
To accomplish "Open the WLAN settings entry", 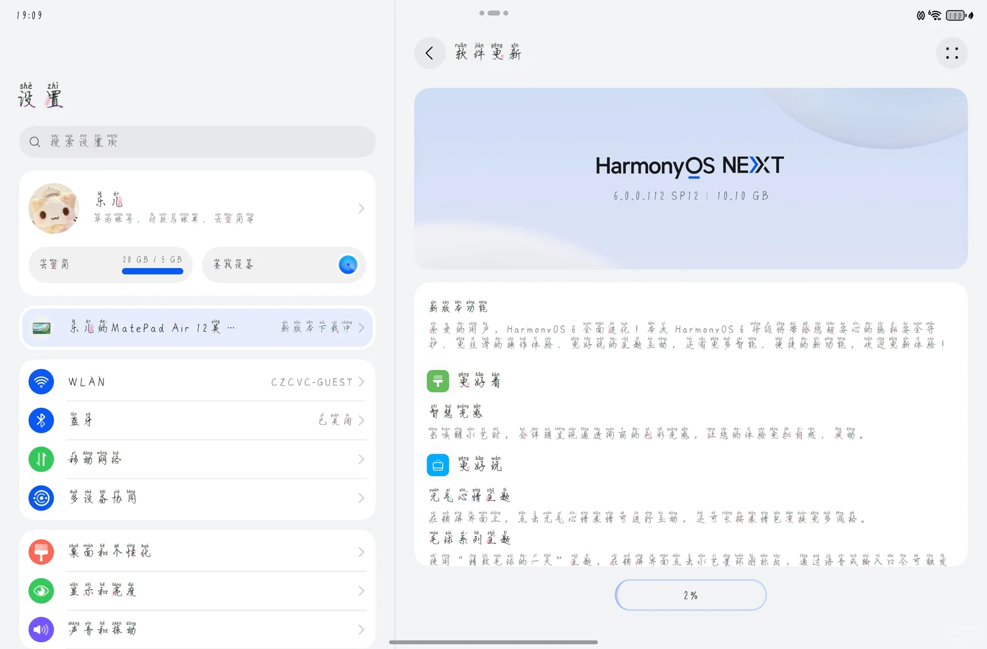I will point(197,382).
